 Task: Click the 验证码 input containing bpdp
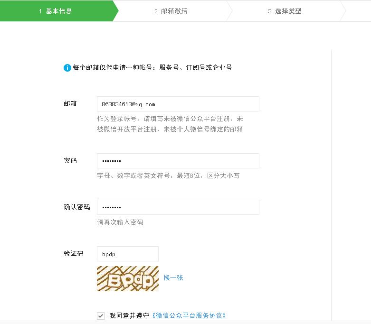coord(127,254)
